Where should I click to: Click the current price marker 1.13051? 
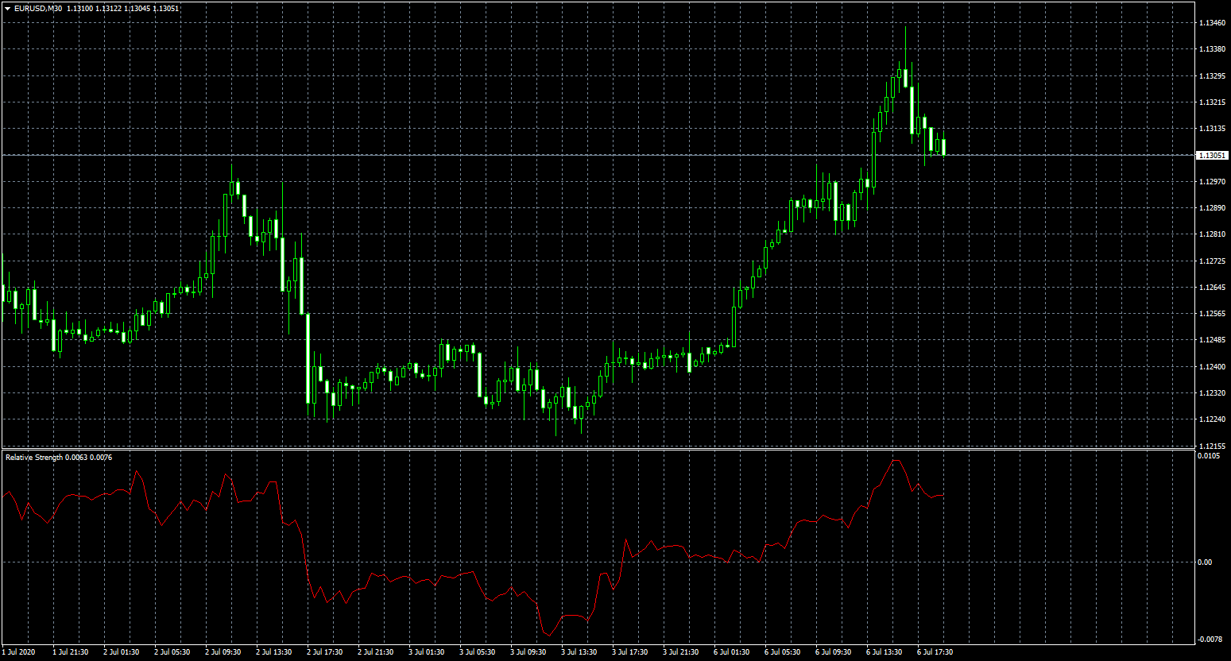pos(1213,155)
